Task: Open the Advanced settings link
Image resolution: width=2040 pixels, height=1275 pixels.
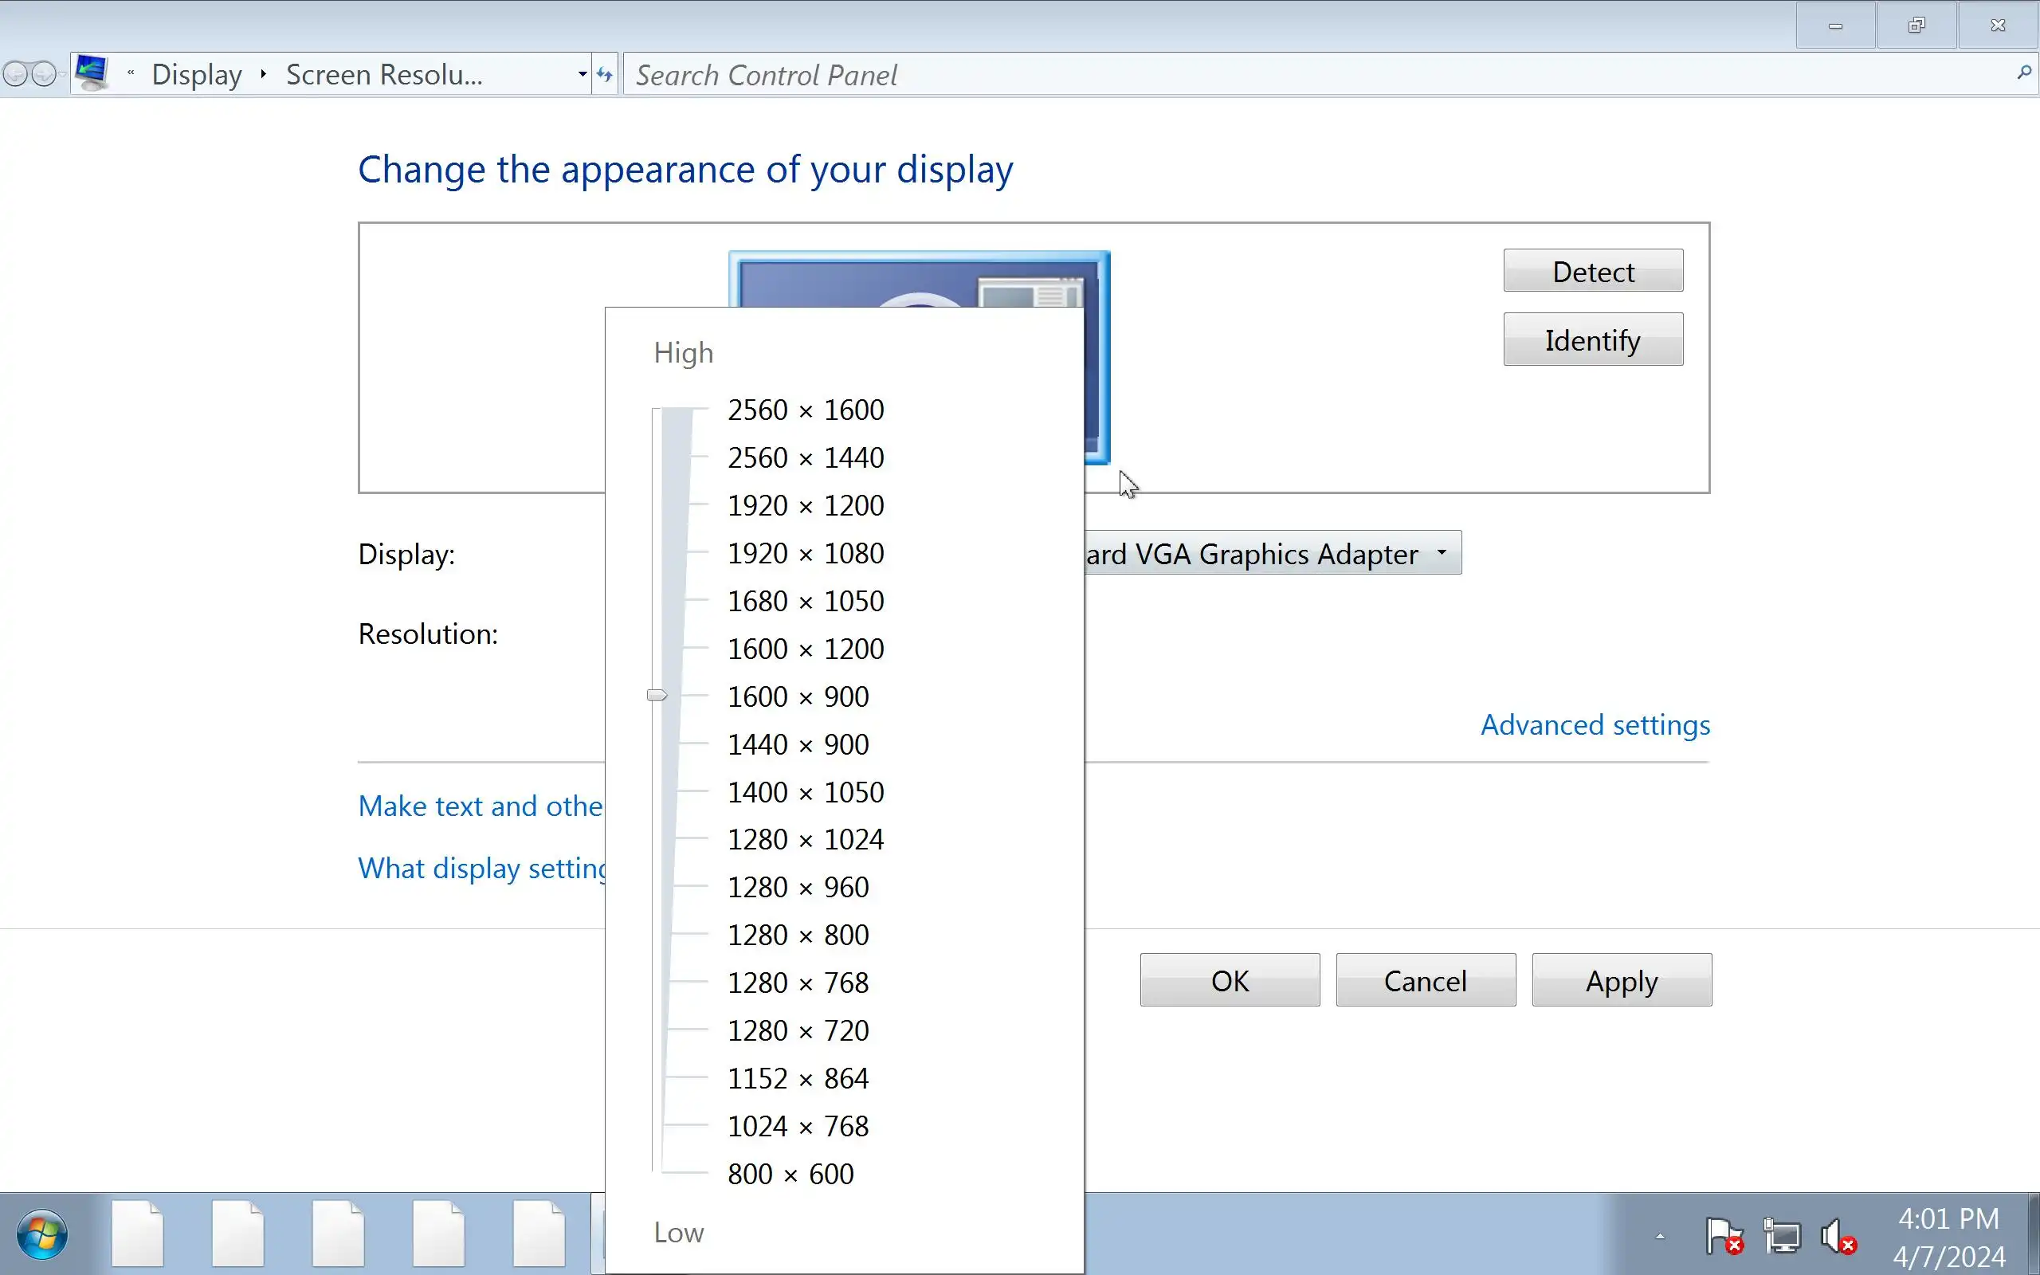Action: click(1595, 725)
